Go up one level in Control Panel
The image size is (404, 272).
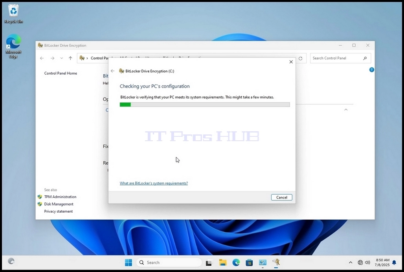coord(70,58)
